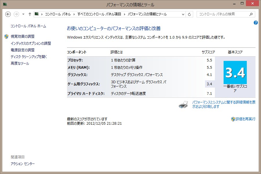Select プライマリ ハード ディスク: row label
261x174 pixels.
(x=86, y=94)
